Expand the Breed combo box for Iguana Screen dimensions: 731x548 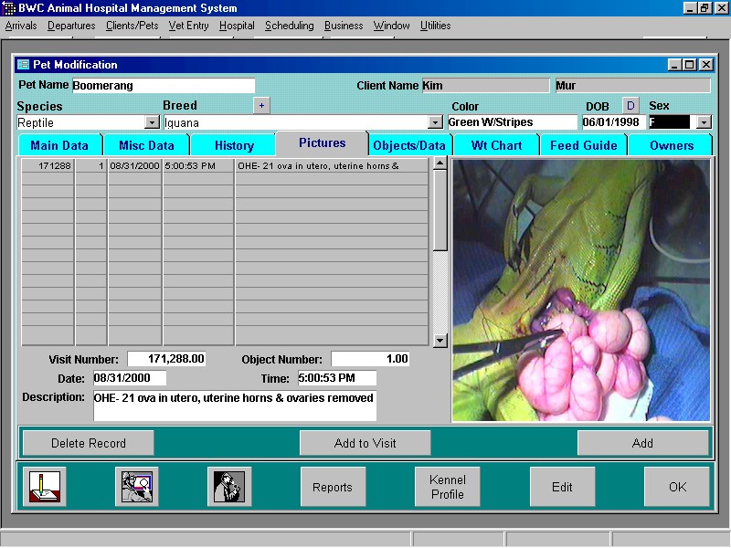click(437, 121)
